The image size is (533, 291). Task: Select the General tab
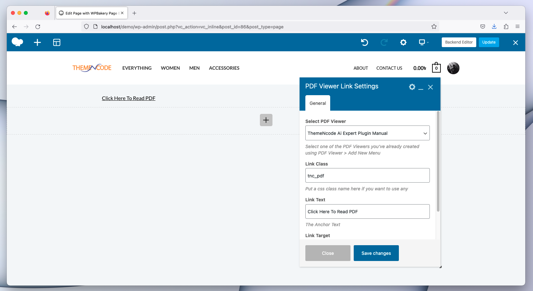tap(318, 103)
